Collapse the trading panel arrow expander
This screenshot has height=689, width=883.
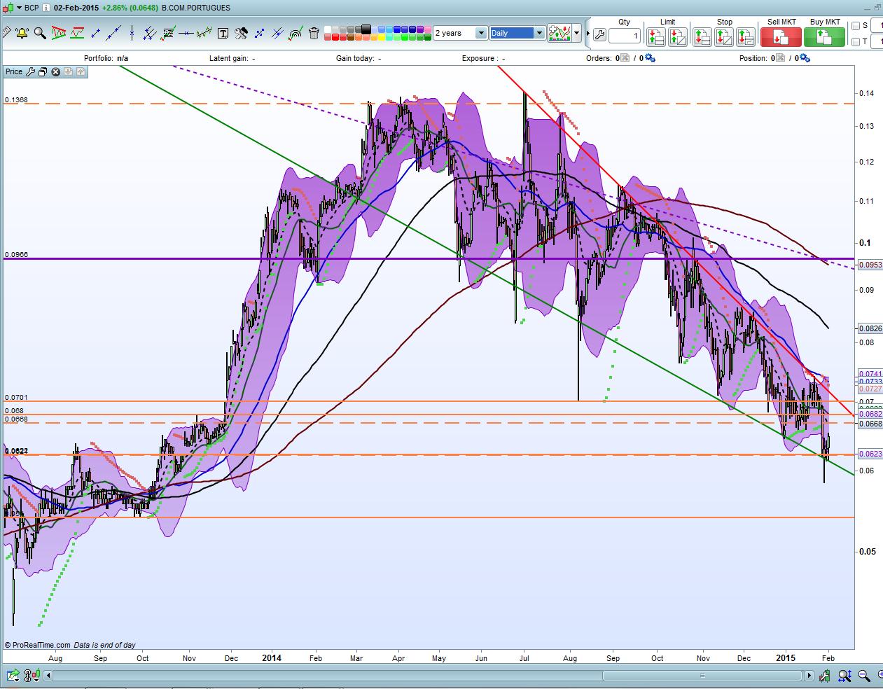point(587,34)
